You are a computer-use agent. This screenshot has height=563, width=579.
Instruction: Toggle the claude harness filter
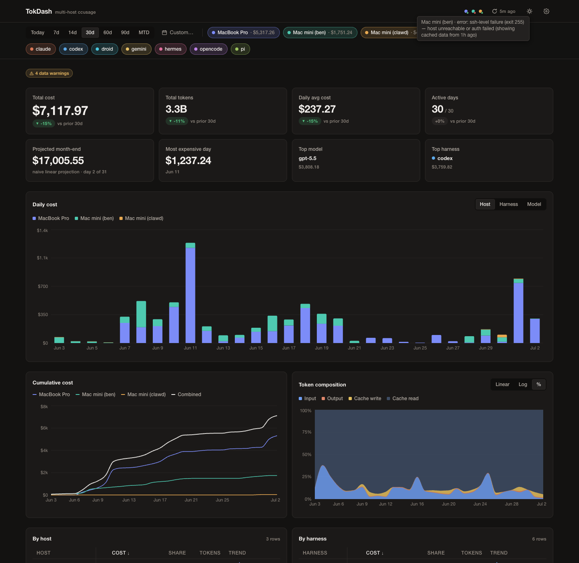[x=41, y=49]
